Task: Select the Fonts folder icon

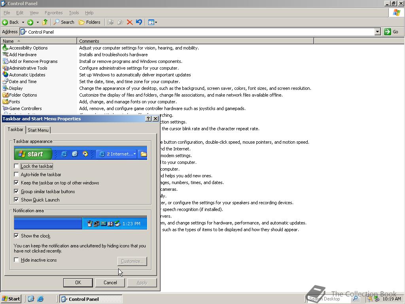Action: coord(6,102)
